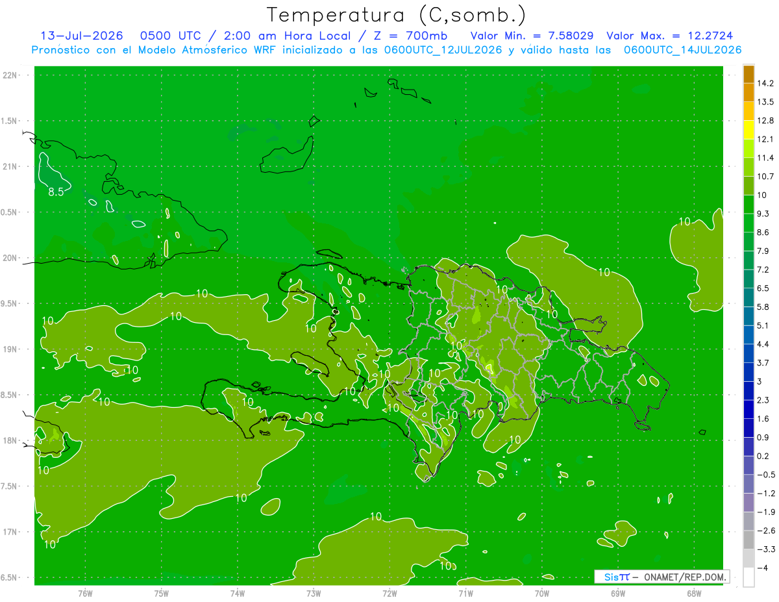Click the '0600UTC_12JUL2026' initialization time

pos(443,50)
